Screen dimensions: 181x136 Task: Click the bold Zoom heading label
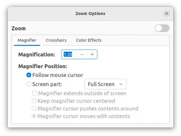[x=19, y=28]
